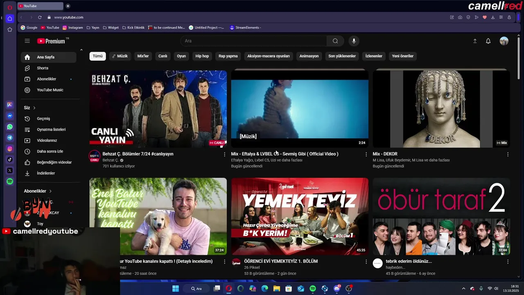Image resolution: width=524 pixels, height=295 pixels.
Task: Open the account avatar menu
Action: 504,41
